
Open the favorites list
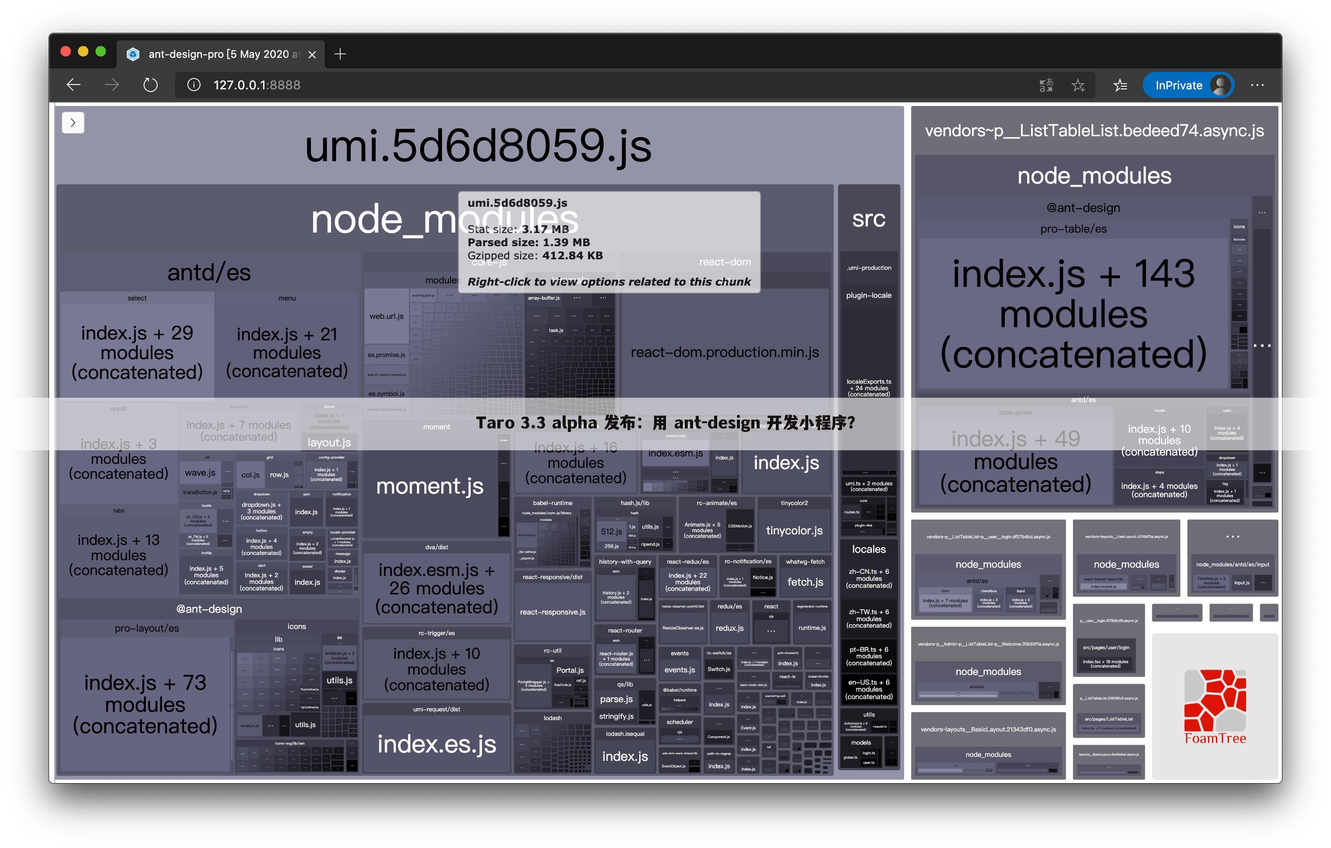click(1120, 85)
